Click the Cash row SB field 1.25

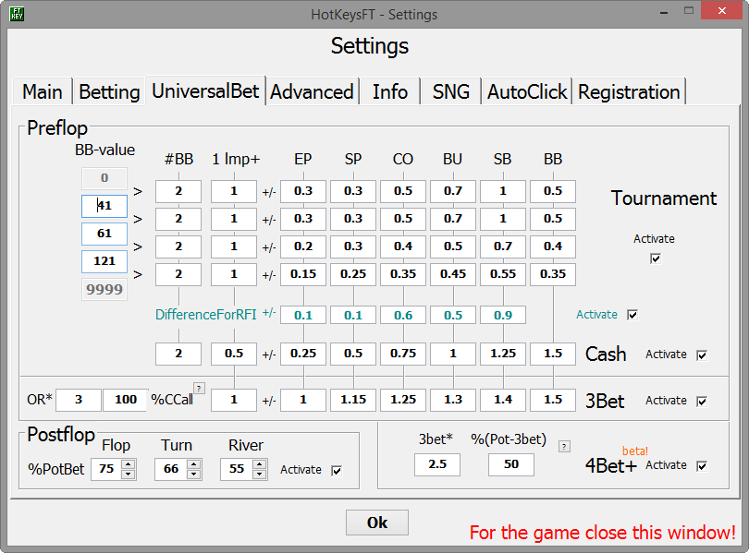coord(503,354)
